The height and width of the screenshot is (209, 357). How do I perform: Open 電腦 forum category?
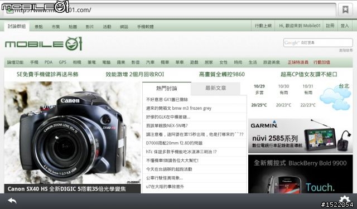tap(107, 62)
